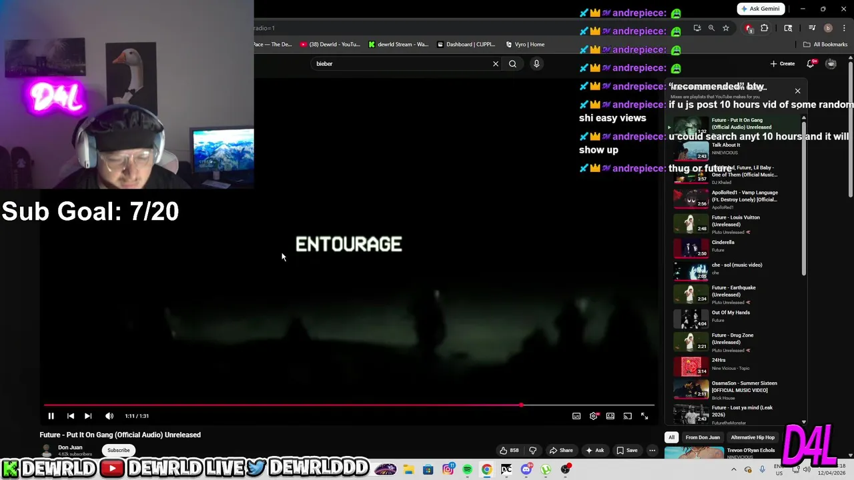Open Spotify from the taskbar
Image resolution: width=854 pixels, height=480 pixels.
click(467, 470)
